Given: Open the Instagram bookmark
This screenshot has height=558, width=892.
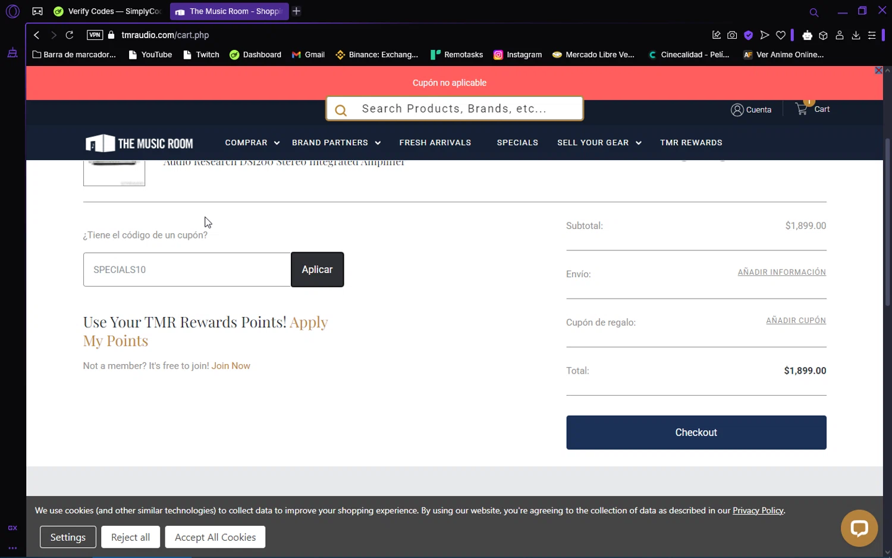Looking at the screenshot, I should [518, 55].
